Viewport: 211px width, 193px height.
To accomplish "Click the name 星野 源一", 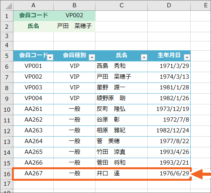I will tap(111, 88).
